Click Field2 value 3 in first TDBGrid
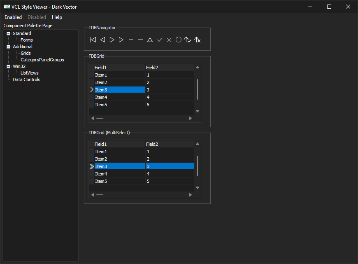This screenshot has height=264, width=358. tap(170, 90)
